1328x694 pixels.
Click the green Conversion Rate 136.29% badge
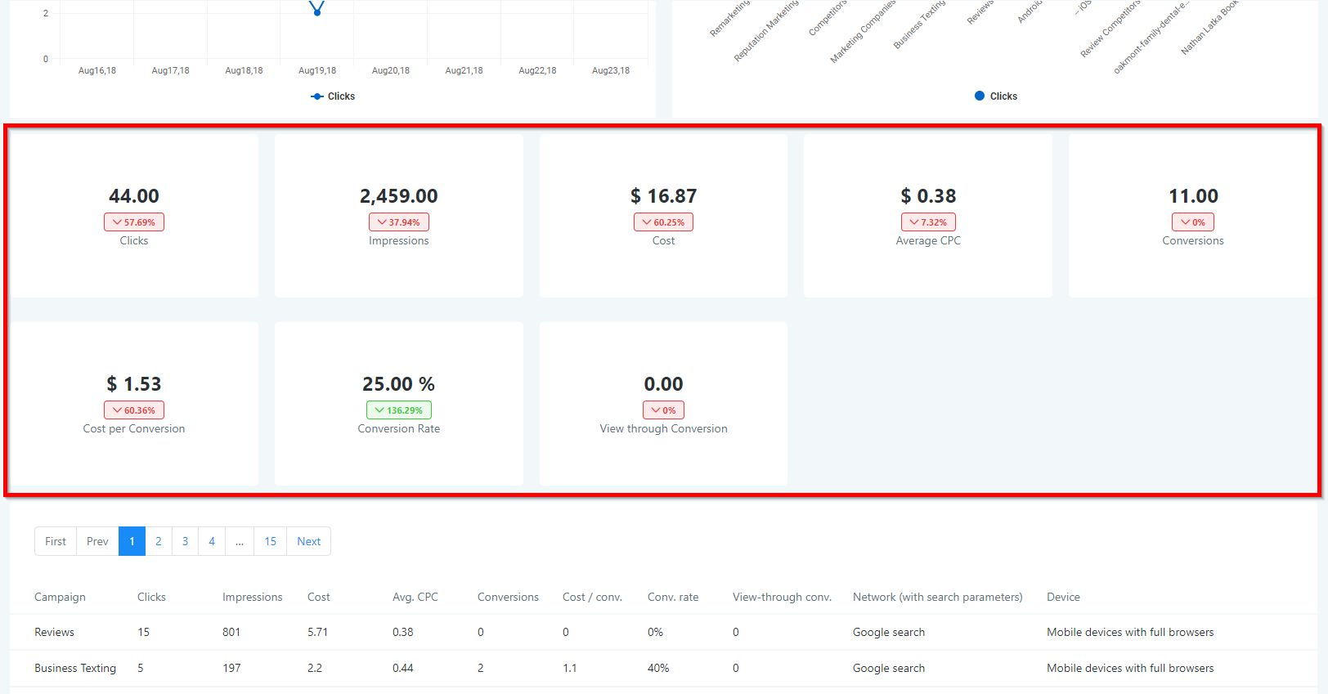(x=398, y=410)
